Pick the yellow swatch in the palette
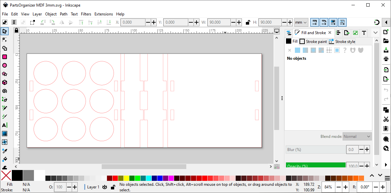 [x=126, y=178]
